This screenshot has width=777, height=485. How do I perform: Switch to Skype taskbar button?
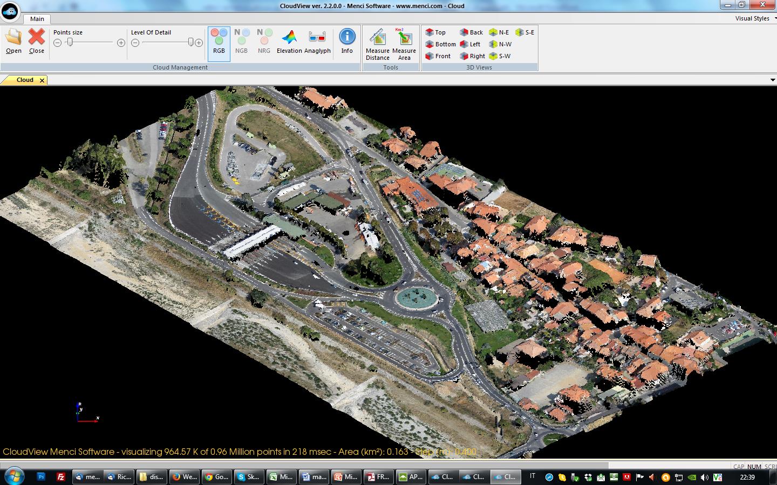pyautogui.click(x=249, y=477)
